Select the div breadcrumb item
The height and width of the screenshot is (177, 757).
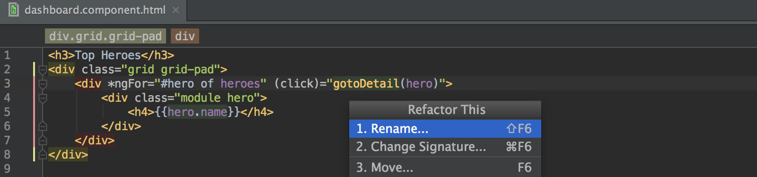coord(185,36)
